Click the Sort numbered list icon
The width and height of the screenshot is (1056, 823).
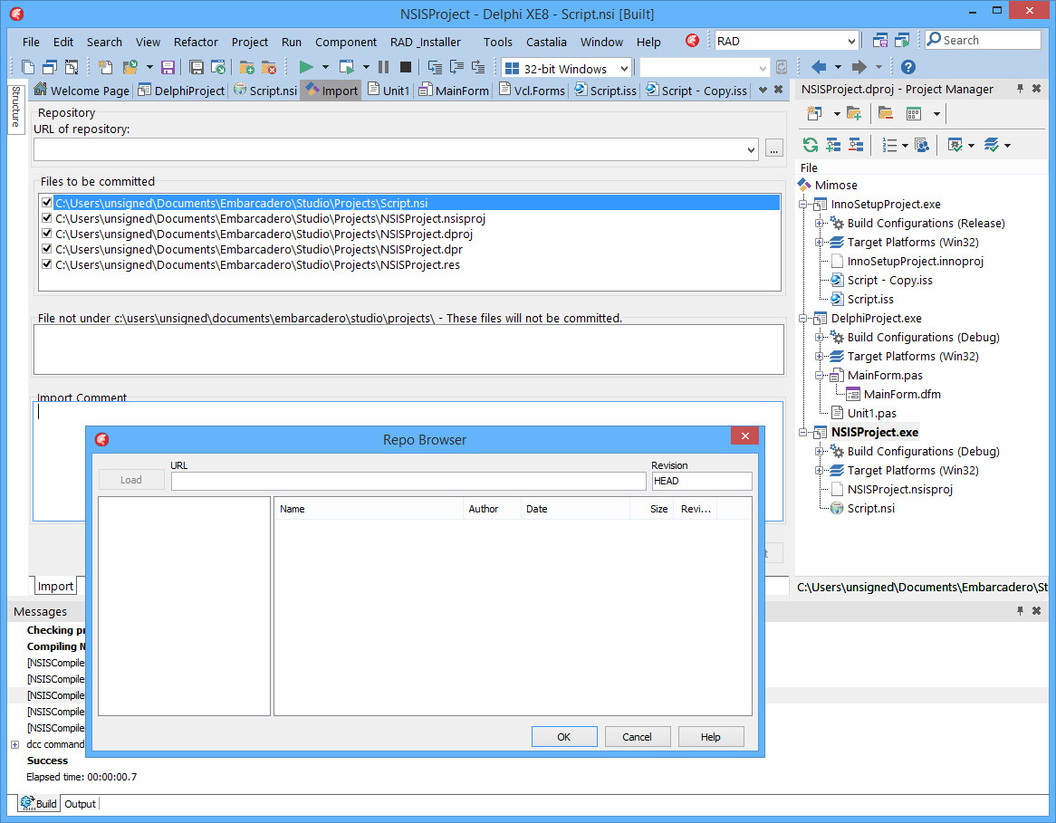pos(889,145)
